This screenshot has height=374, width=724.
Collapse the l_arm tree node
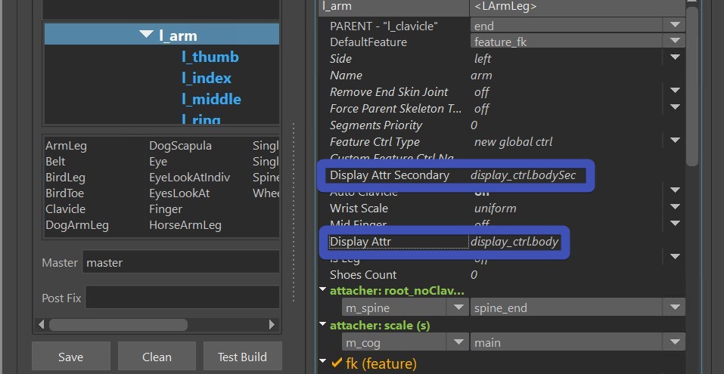pyautogui.click(x=146, y=34)
